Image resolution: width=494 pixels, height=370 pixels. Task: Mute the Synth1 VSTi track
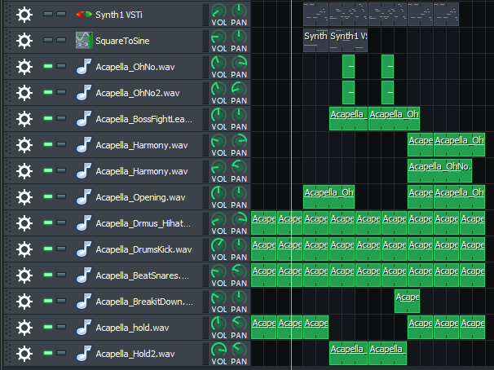(x=48, y=14)
